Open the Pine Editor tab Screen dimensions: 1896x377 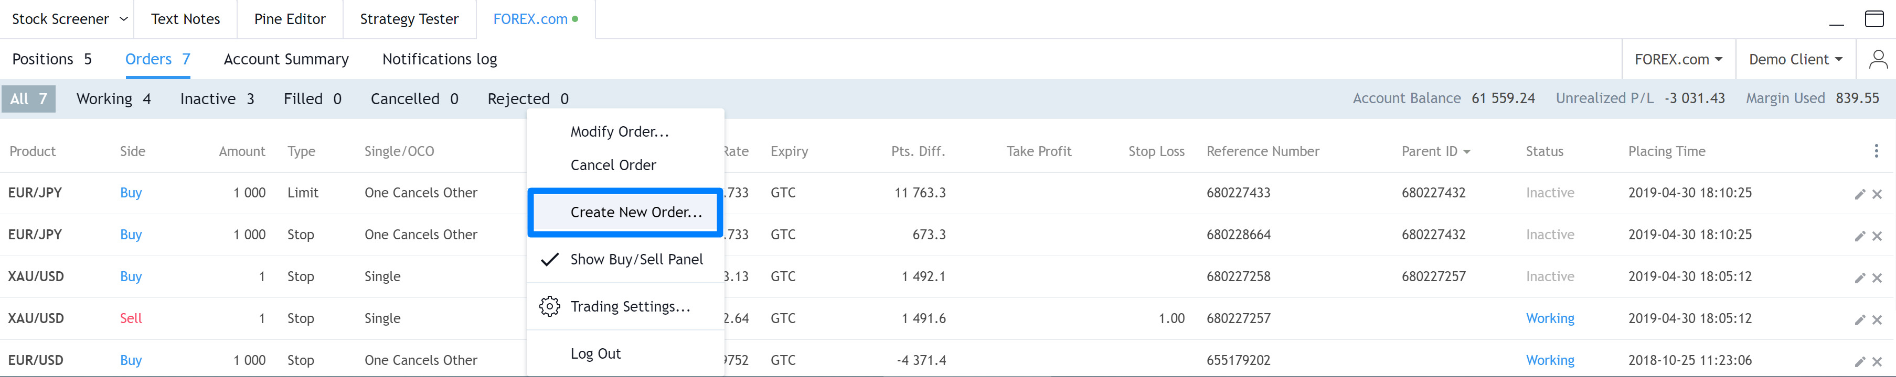pyautogui.click(x=290, y=19)
